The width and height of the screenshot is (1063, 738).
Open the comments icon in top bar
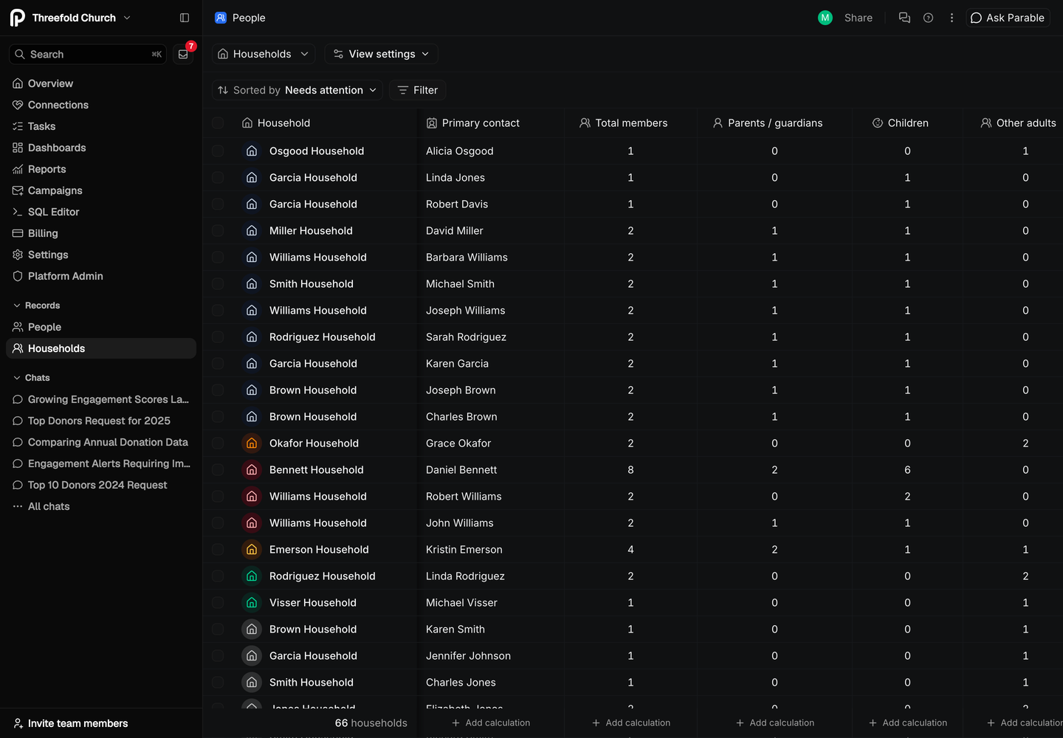click(x=904, y=18)
